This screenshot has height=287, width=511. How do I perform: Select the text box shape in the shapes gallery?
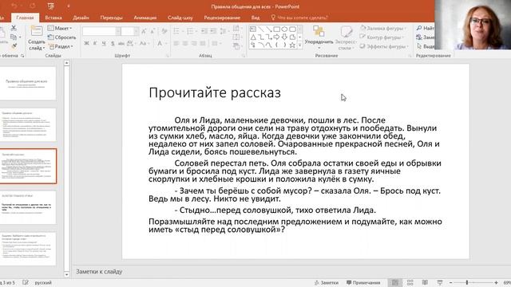[253, 29]
